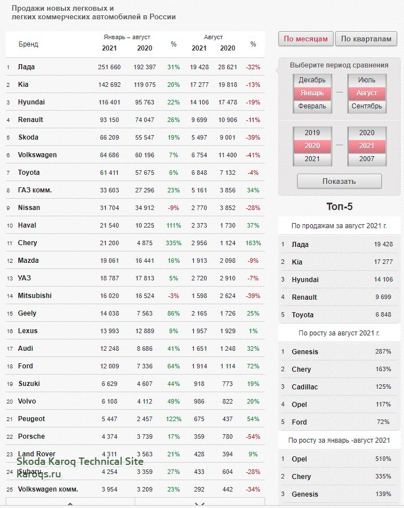Select Февраль in start month picker

pos(312,106)
